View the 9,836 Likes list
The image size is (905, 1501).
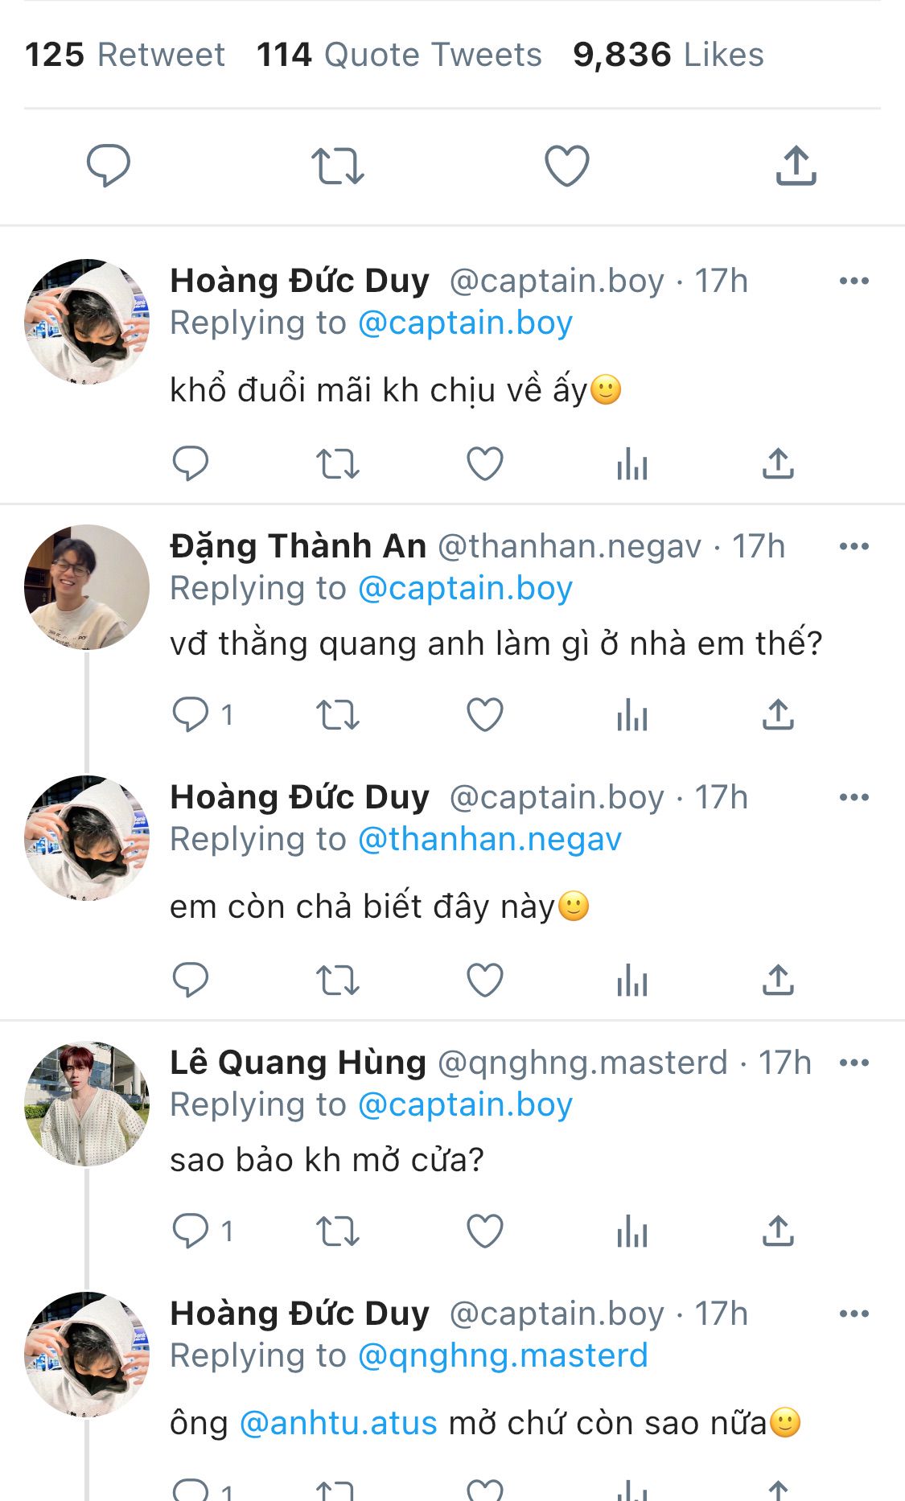coord(668,55)
